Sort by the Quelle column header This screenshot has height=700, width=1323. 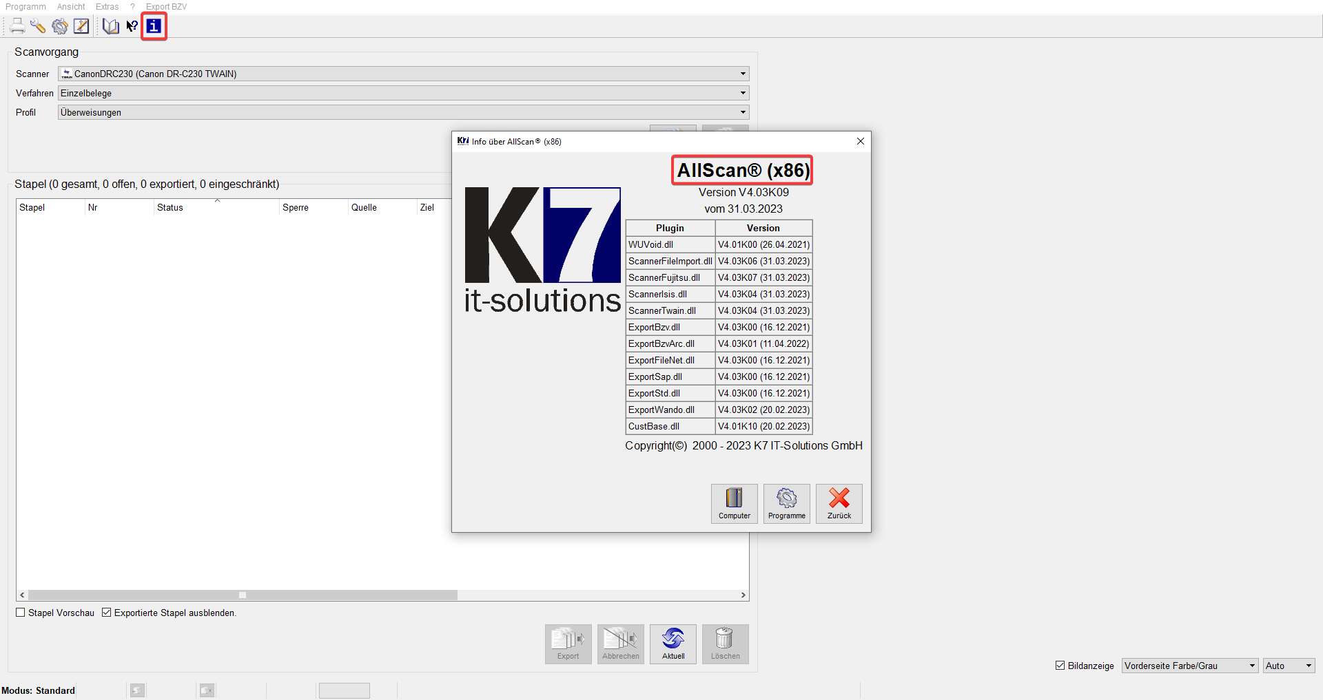[382, 207]
